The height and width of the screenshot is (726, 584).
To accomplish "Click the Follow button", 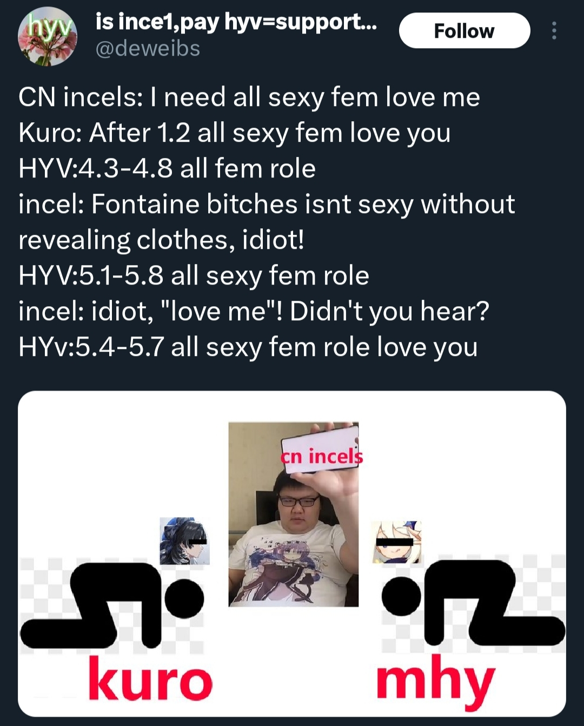I will [x=464, y=31].
